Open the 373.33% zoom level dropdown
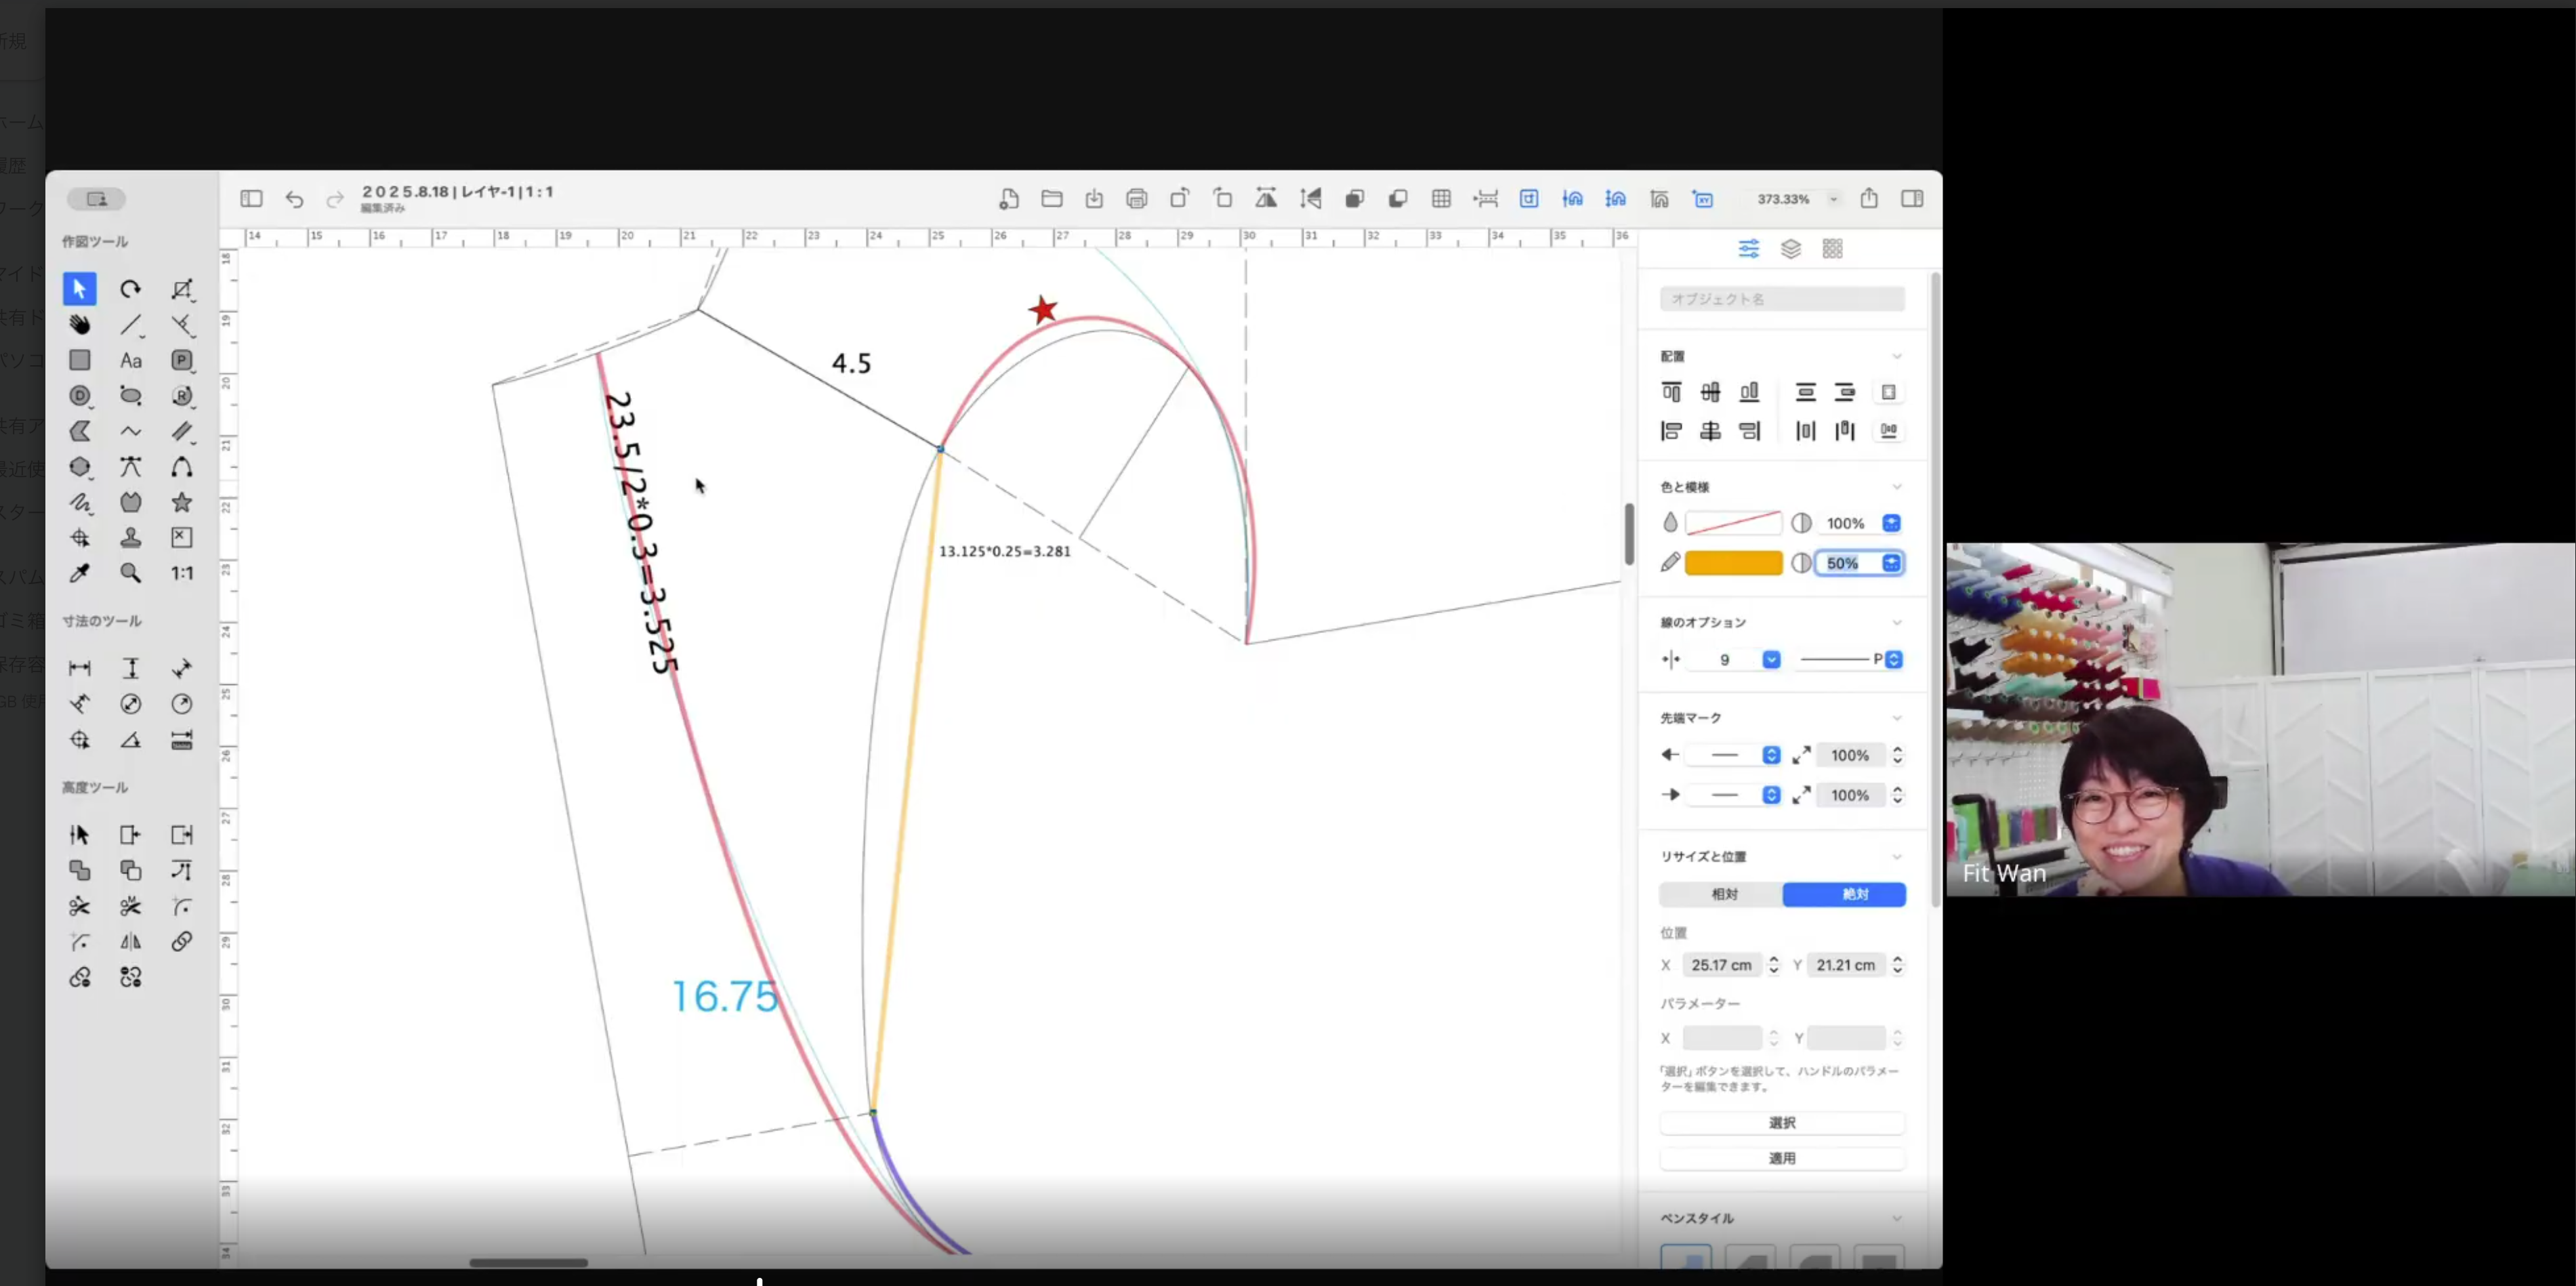The height and width of the screenshot is (1286, 2576). pyautogui.click(x=1833, y=199)
